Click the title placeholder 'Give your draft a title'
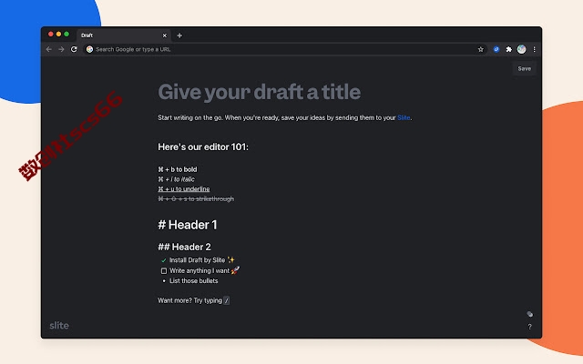This screenshot has width=583, height=364. point(259,92)
